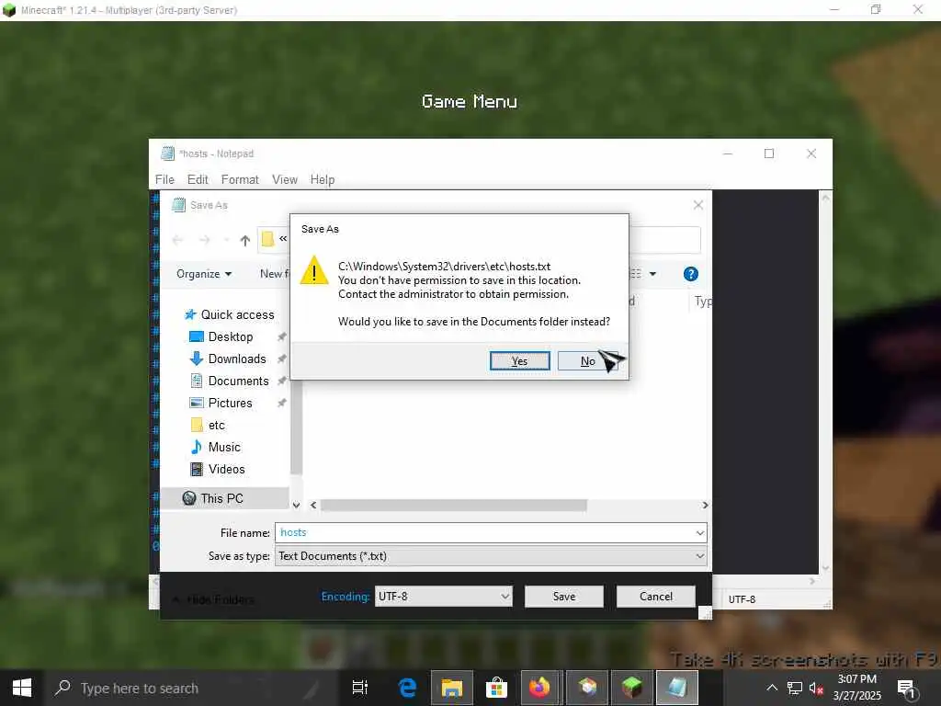This screenshot has height=706, width=941.
Task: Click the blue Help question mark icon
Action: pos(691,274)
